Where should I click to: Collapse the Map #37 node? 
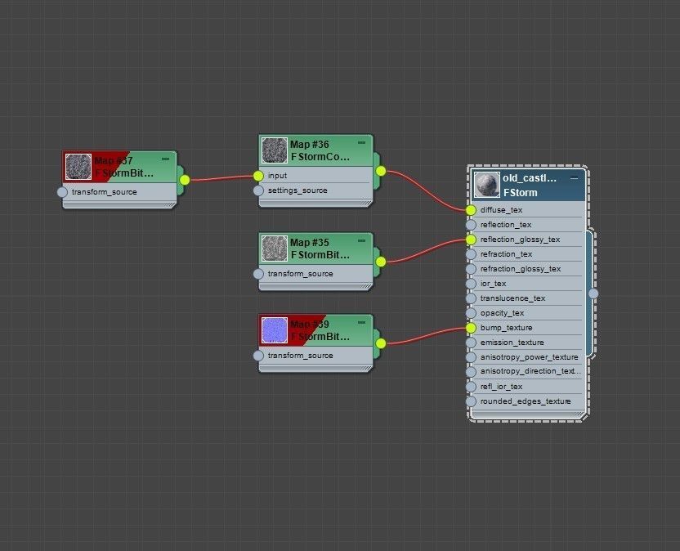[x=165, y=159]
